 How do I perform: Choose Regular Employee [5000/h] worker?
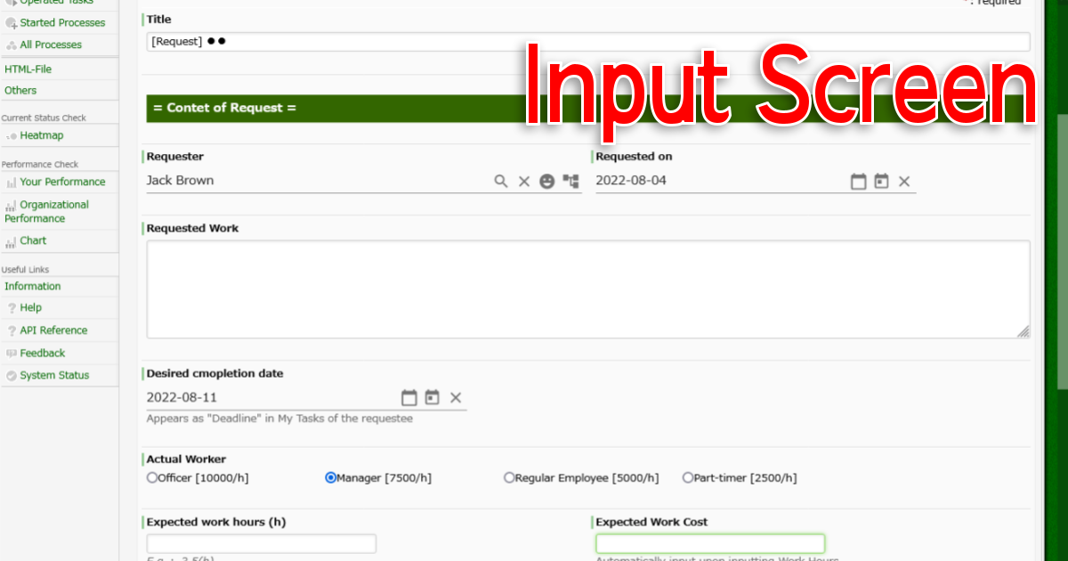[509, 478]
